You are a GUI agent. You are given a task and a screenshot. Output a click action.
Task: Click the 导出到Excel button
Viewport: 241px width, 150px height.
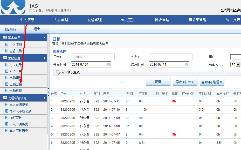185,82
